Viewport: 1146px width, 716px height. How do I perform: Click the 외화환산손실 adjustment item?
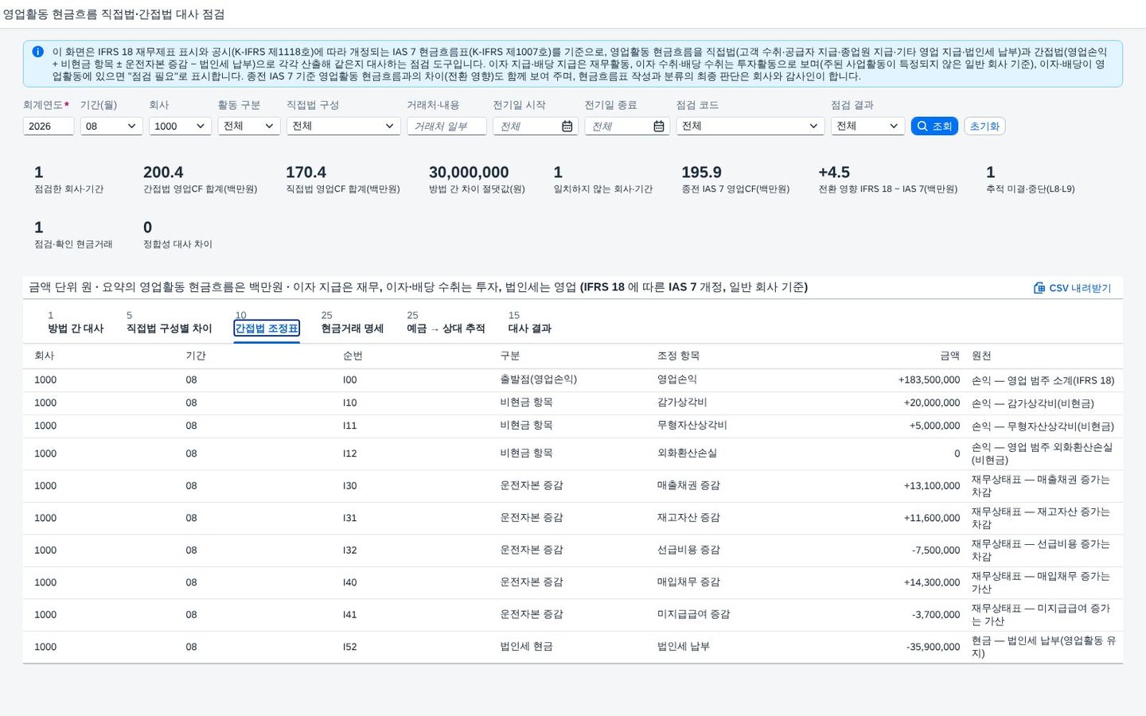pos(687,453)
